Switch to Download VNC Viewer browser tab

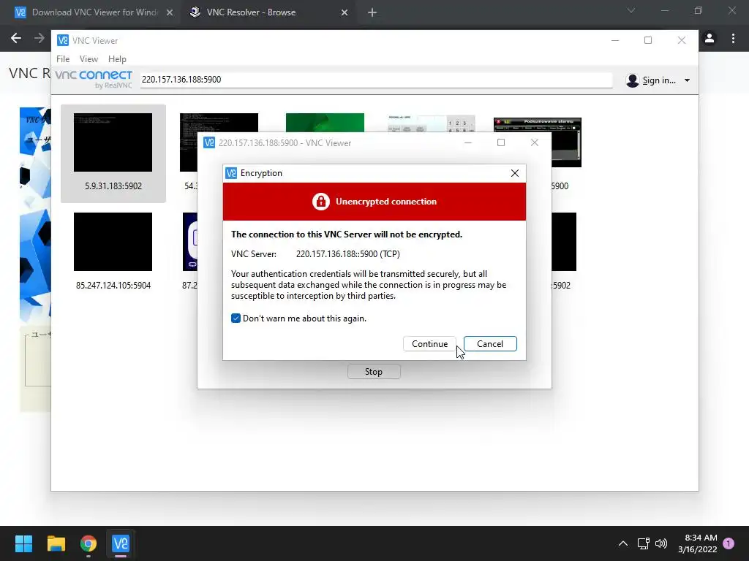pyautogui.click(x=94, y=12)
